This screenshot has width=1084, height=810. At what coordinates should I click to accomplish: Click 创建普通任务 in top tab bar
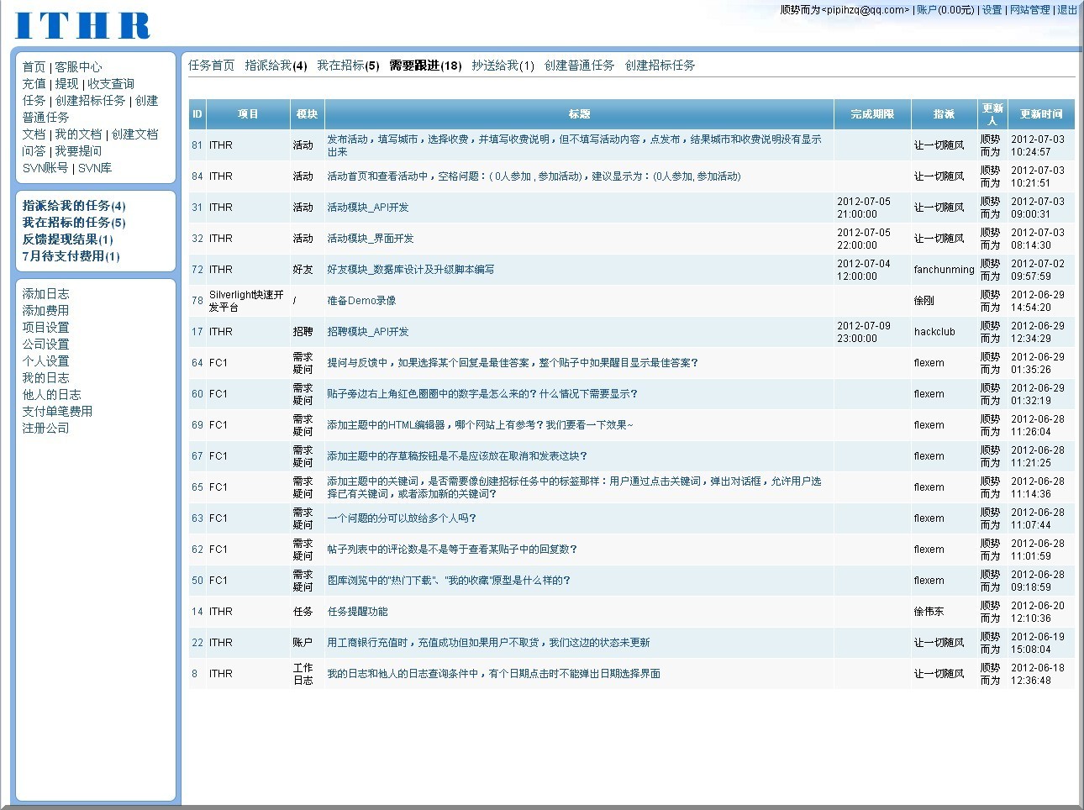click(x=579, y=66)
